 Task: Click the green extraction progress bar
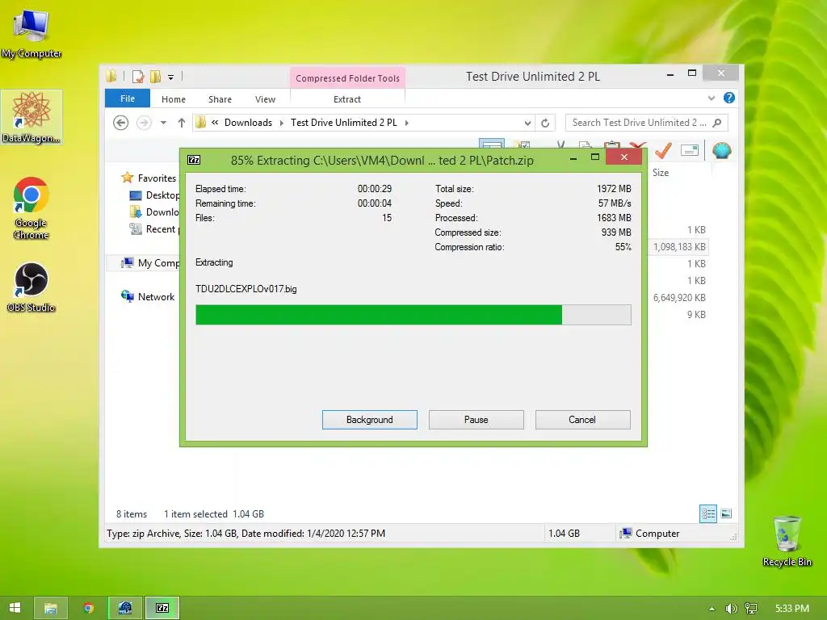(413, 315)
